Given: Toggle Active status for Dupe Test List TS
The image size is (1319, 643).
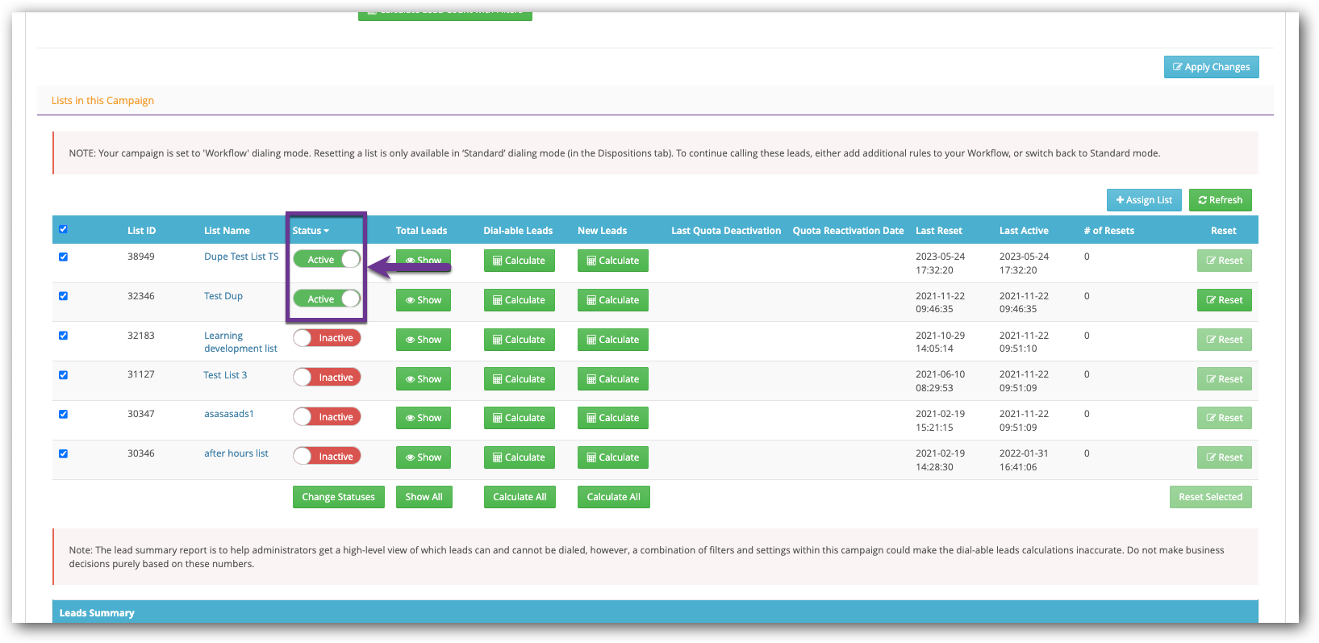Looking at the screenshot, I should point(327,260).
